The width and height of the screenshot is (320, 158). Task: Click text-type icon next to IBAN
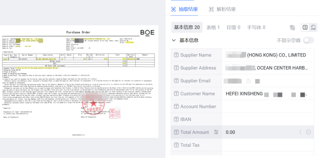[177, 120]
